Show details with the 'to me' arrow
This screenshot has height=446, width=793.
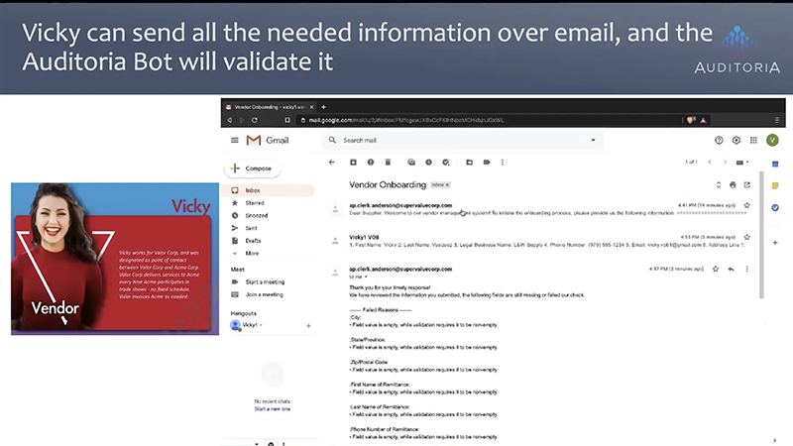click(x=366, y=277)
